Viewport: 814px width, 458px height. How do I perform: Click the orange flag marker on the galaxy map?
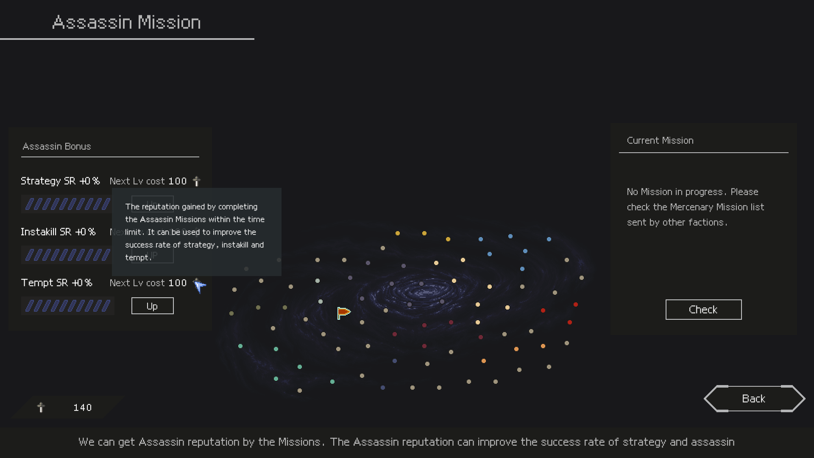tap(343, 313)
